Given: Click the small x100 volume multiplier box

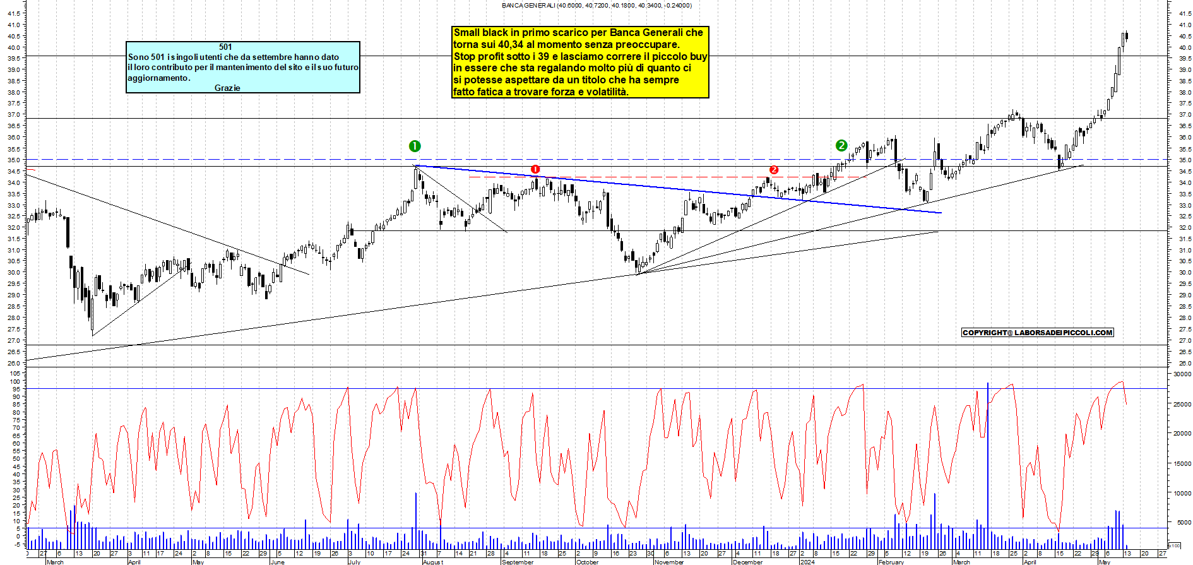Looking at the screenshot, I should [1174, 545].
